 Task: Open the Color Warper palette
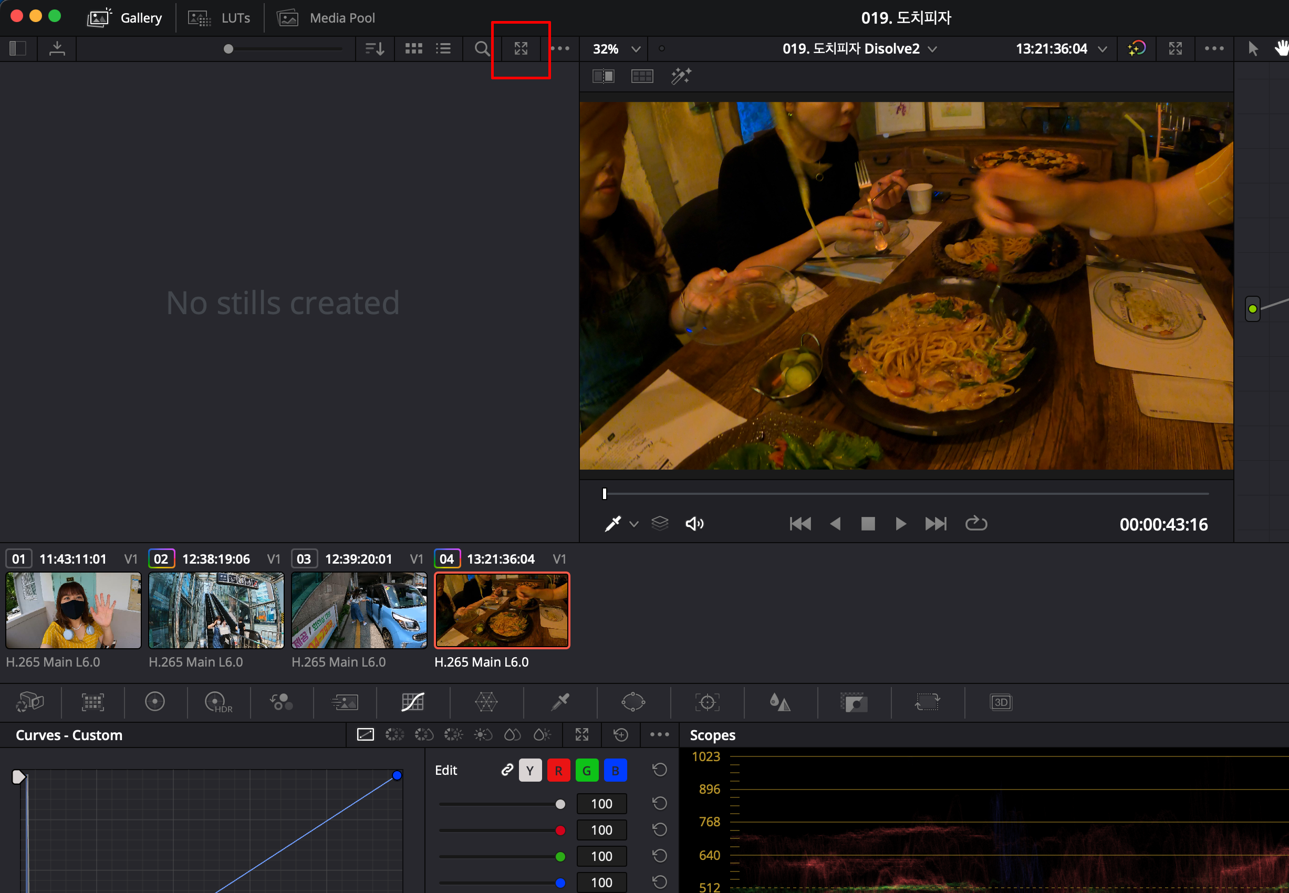pos(486,702)
